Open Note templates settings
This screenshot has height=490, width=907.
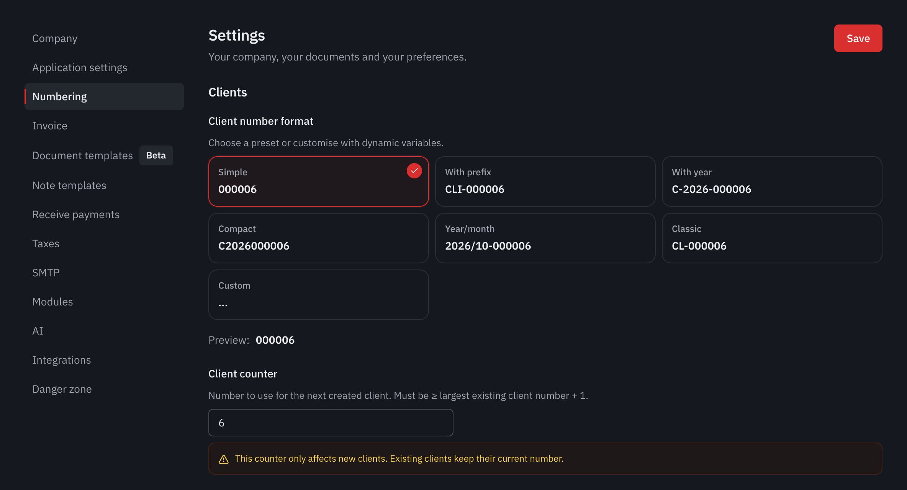coord(104,185)
